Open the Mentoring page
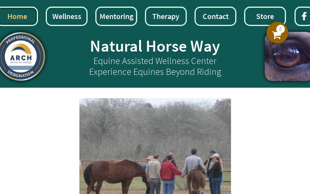310x194 pixels. (116, 16)
